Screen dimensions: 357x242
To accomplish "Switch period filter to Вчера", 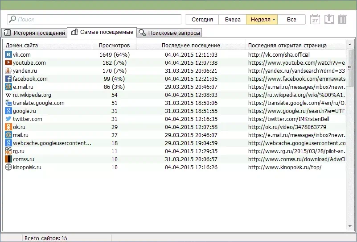I will (x=233, y=20).
